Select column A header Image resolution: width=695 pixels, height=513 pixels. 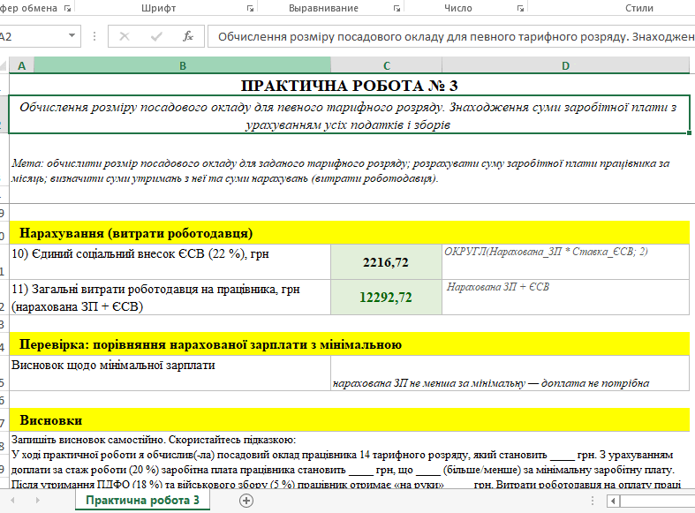(22, 65)
